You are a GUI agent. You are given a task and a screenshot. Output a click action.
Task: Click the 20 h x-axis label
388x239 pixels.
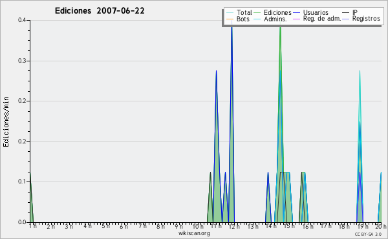[381, 227]
